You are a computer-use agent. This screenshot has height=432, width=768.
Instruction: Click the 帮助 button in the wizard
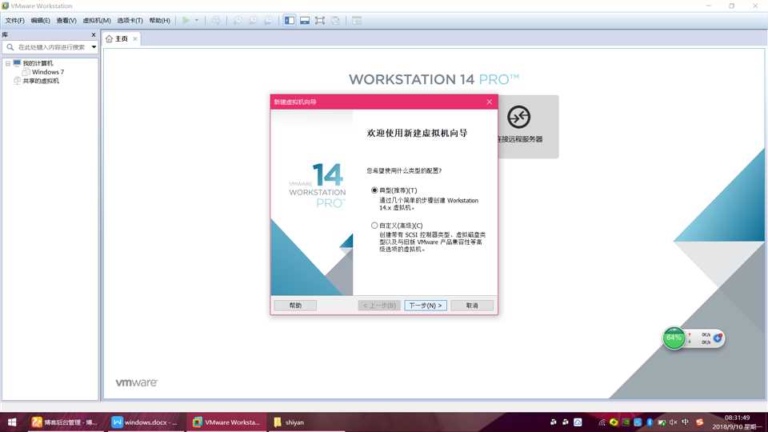(295, 305)
